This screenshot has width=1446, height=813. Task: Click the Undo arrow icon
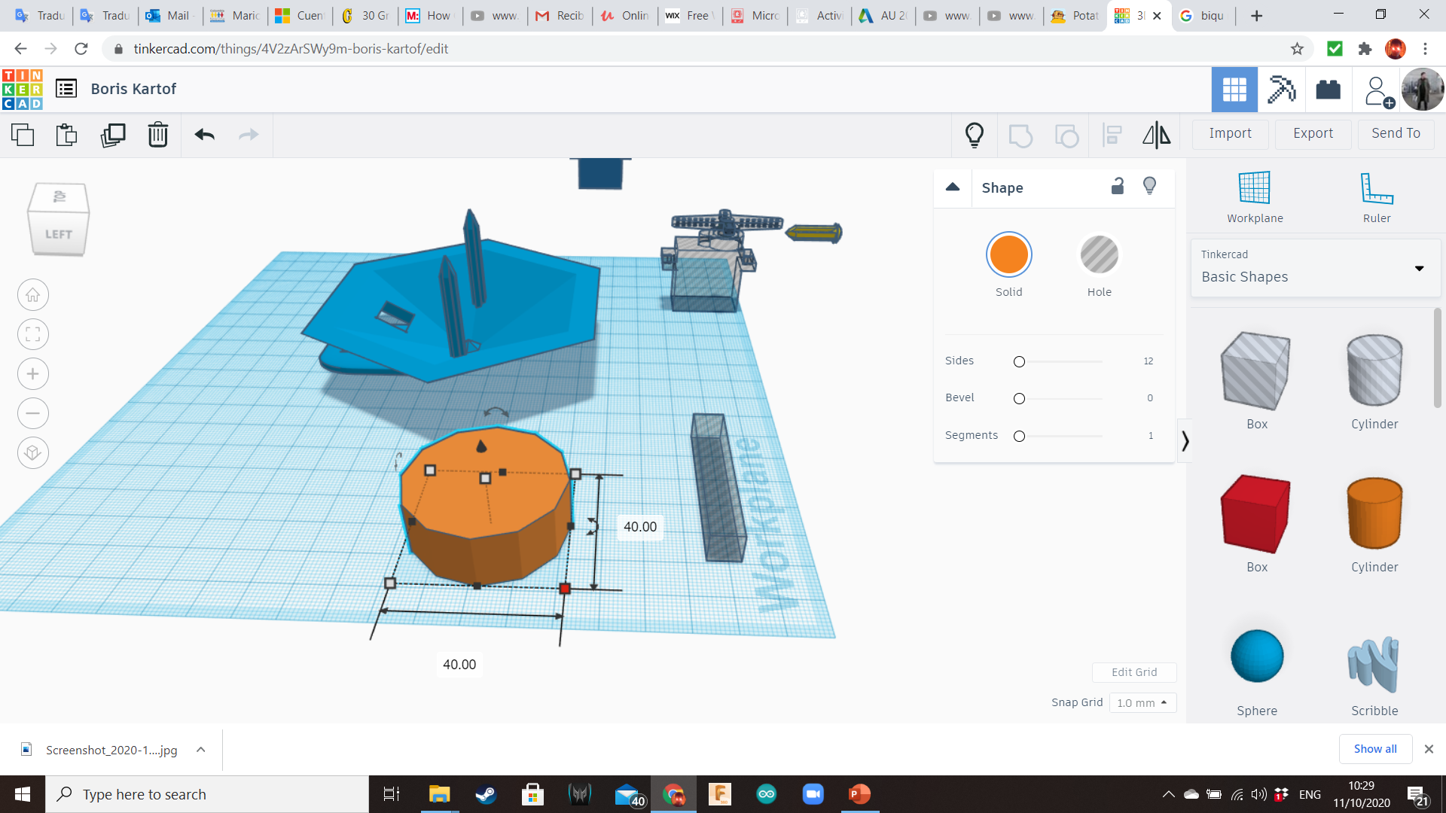click(x=204, y=135)
